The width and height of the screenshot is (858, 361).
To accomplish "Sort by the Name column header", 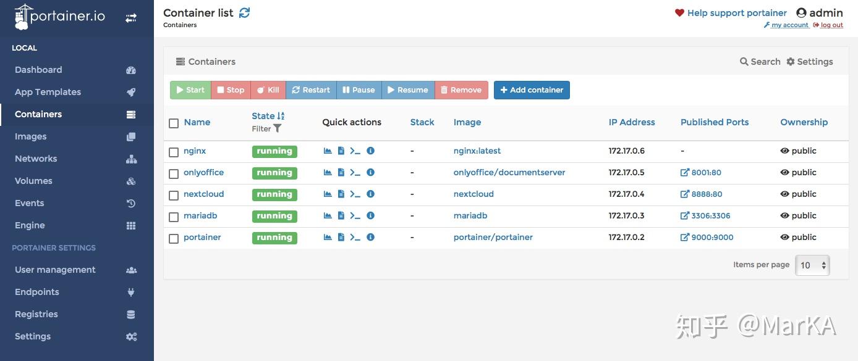I will click(x=197, y=122).
